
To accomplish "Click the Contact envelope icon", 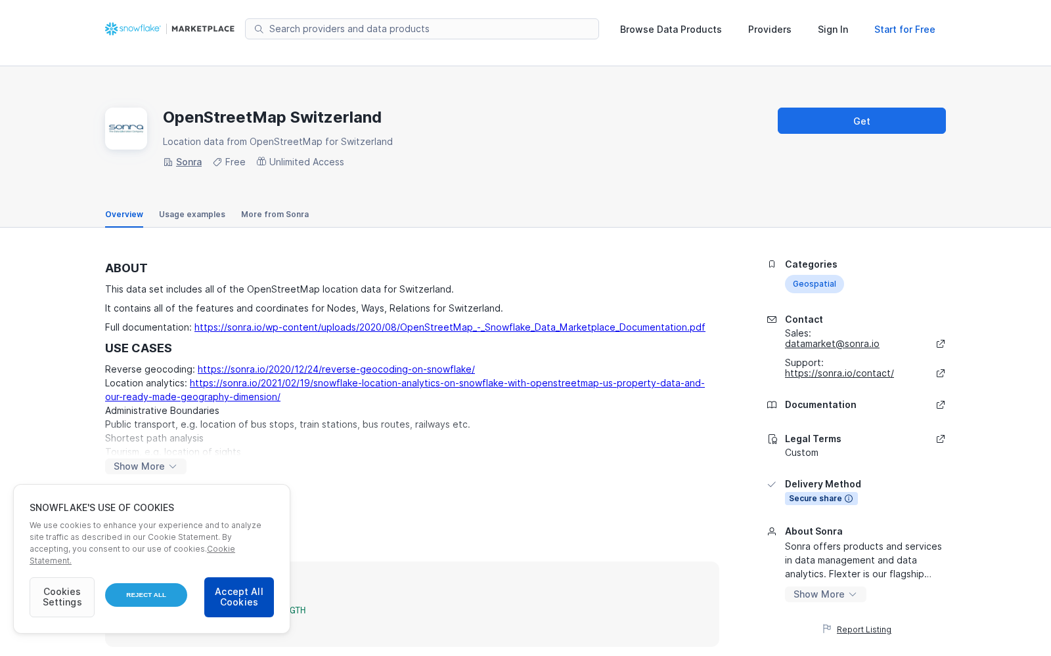I will tap(772, 319).
